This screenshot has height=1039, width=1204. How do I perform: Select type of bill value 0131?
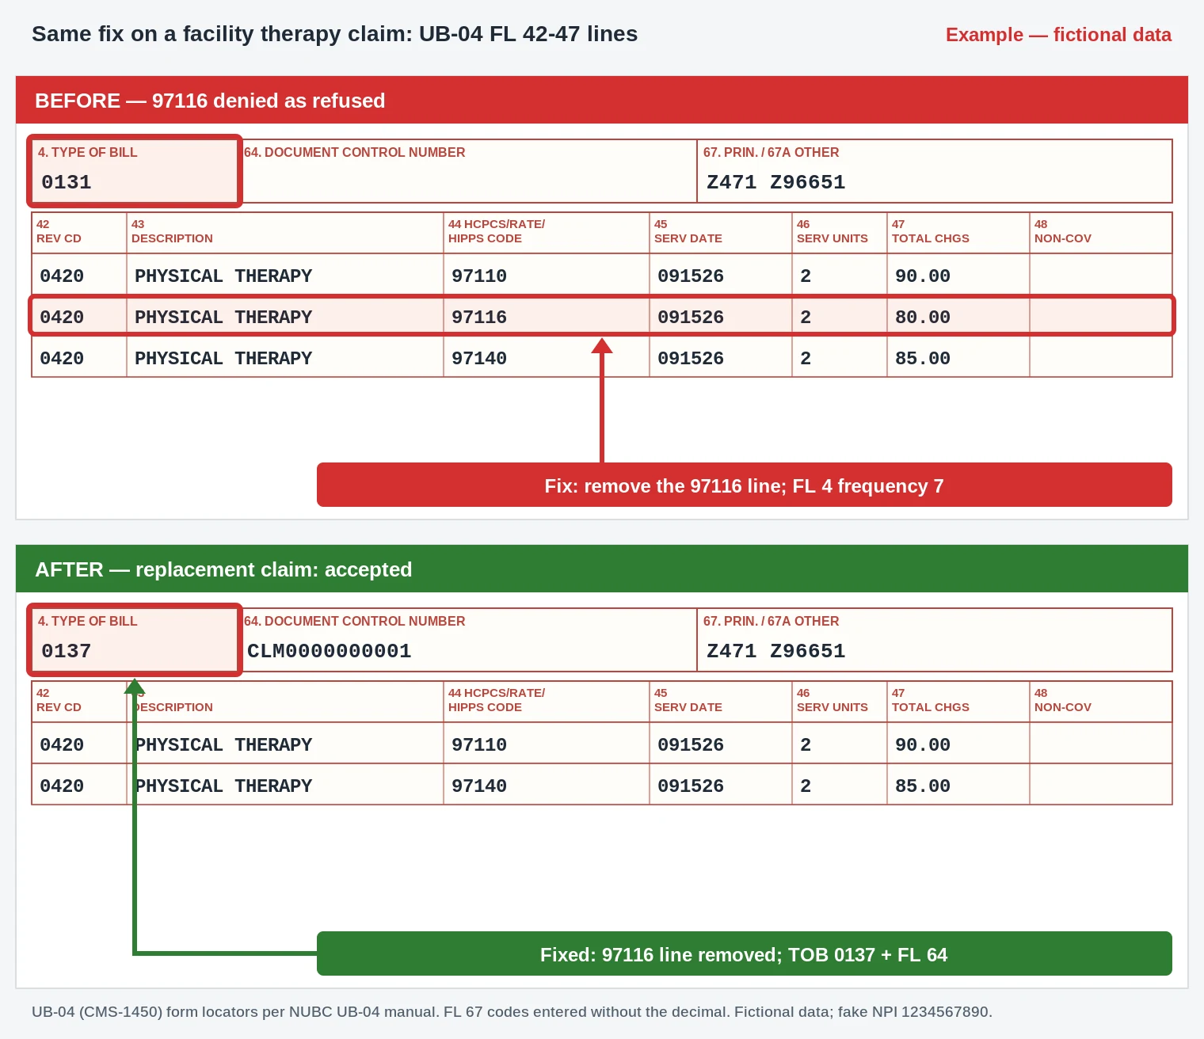click(67, 183)
